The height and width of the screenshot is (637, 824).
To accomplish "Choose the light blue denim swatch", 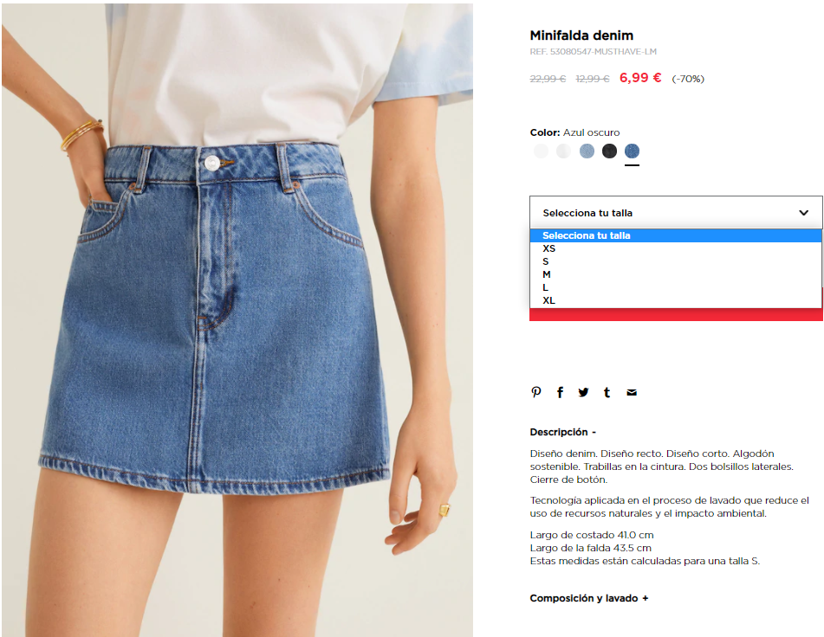I will pos(587,151).
